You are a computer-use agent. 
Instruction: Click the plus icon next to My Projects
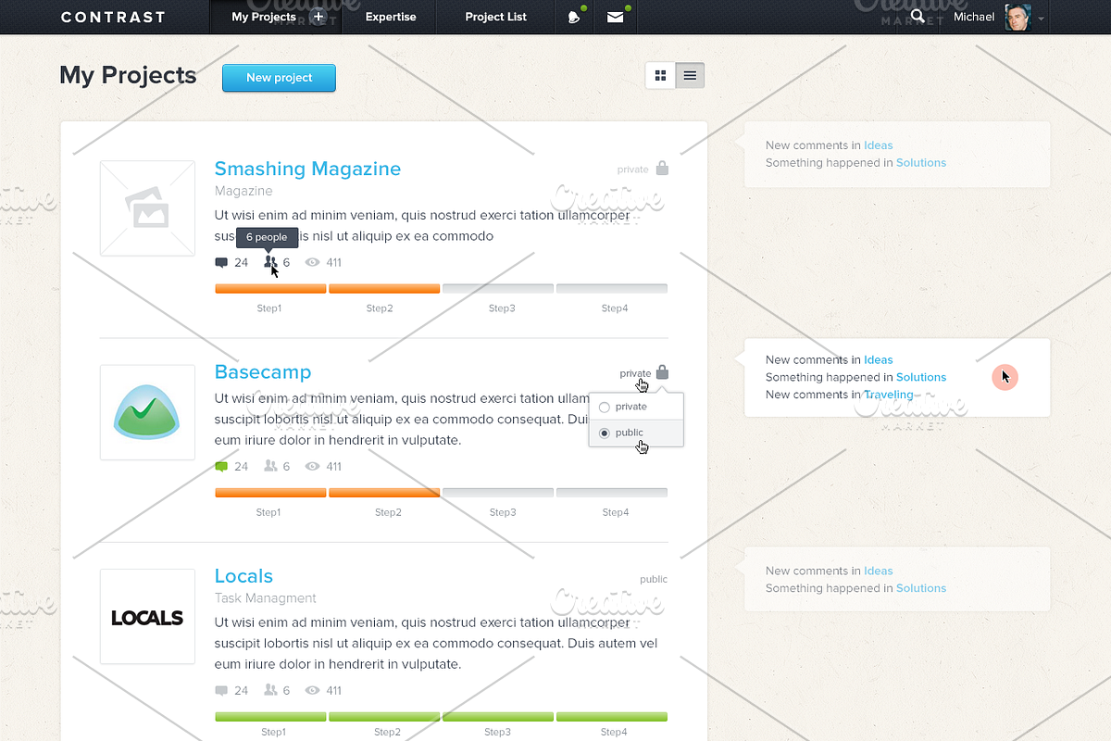(x=318, y=17)
